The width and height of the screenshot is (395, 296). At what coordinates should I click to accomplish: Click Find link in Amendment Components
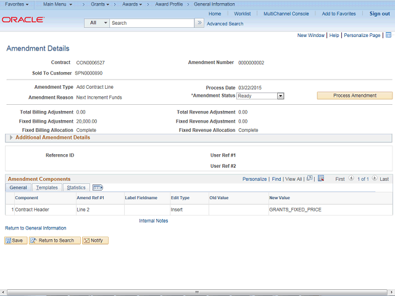(276, 179)
